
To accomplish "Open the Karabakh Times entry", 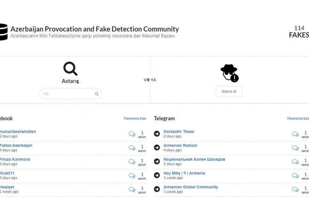I will point(179,131).
